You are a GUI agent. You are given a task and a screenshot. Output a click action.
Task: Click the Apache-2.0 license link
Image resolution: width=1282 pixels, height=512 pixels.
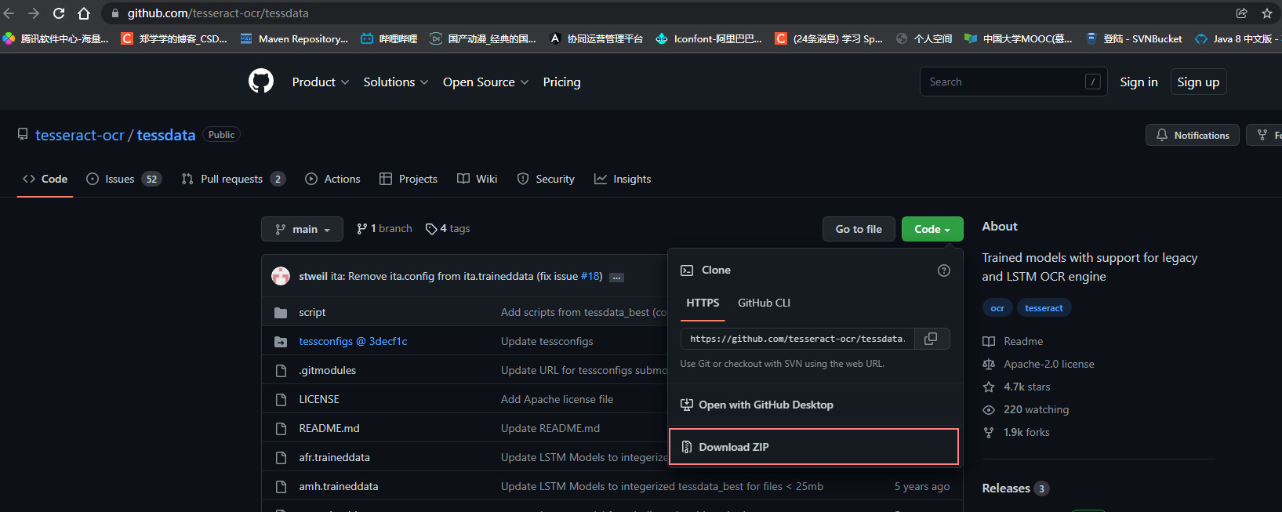coord(1038,364)
